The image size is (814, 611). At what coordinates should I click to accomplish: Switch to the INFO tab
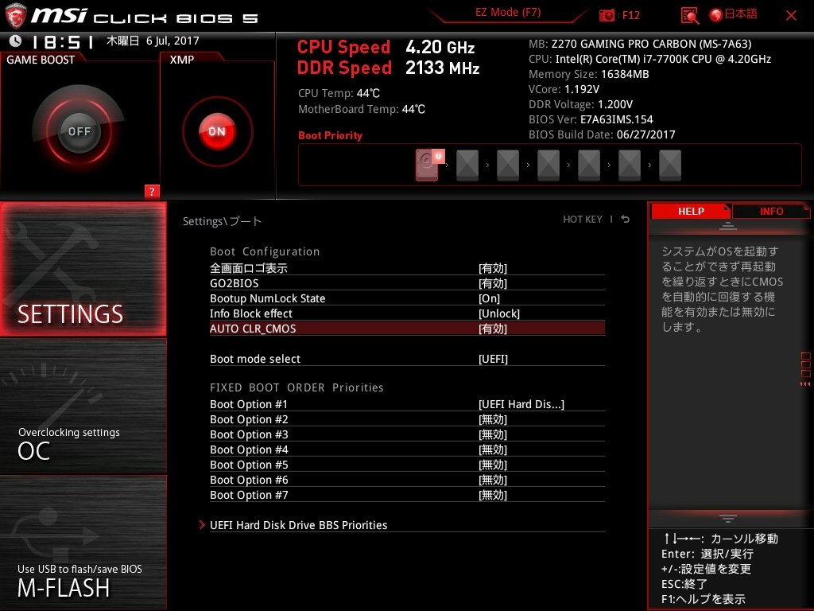pyautogui.click(x=771, y=212)
